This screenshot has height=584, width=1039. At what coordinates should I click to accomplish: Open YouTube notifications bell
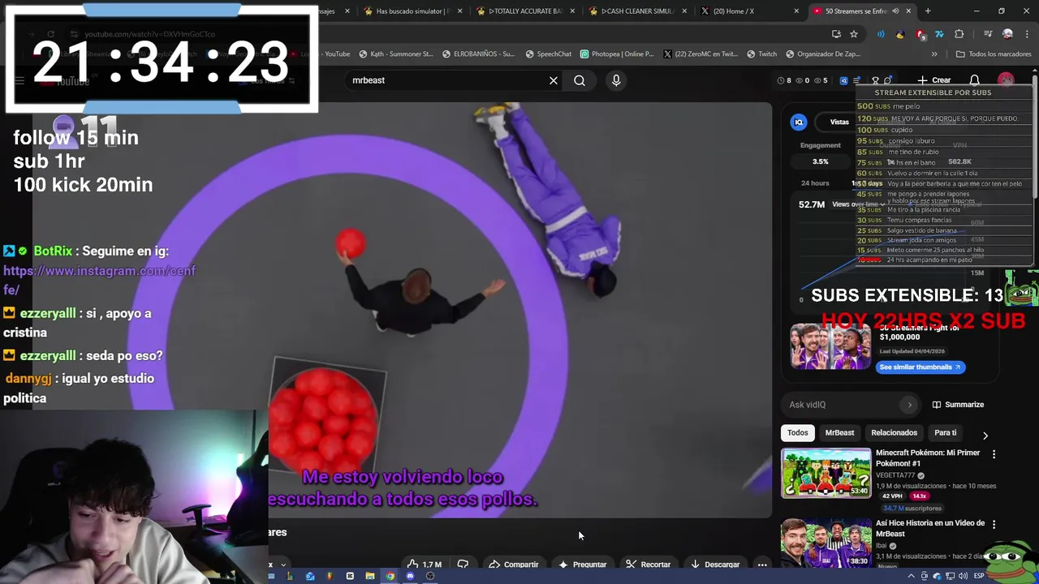[x=975, y=80]
